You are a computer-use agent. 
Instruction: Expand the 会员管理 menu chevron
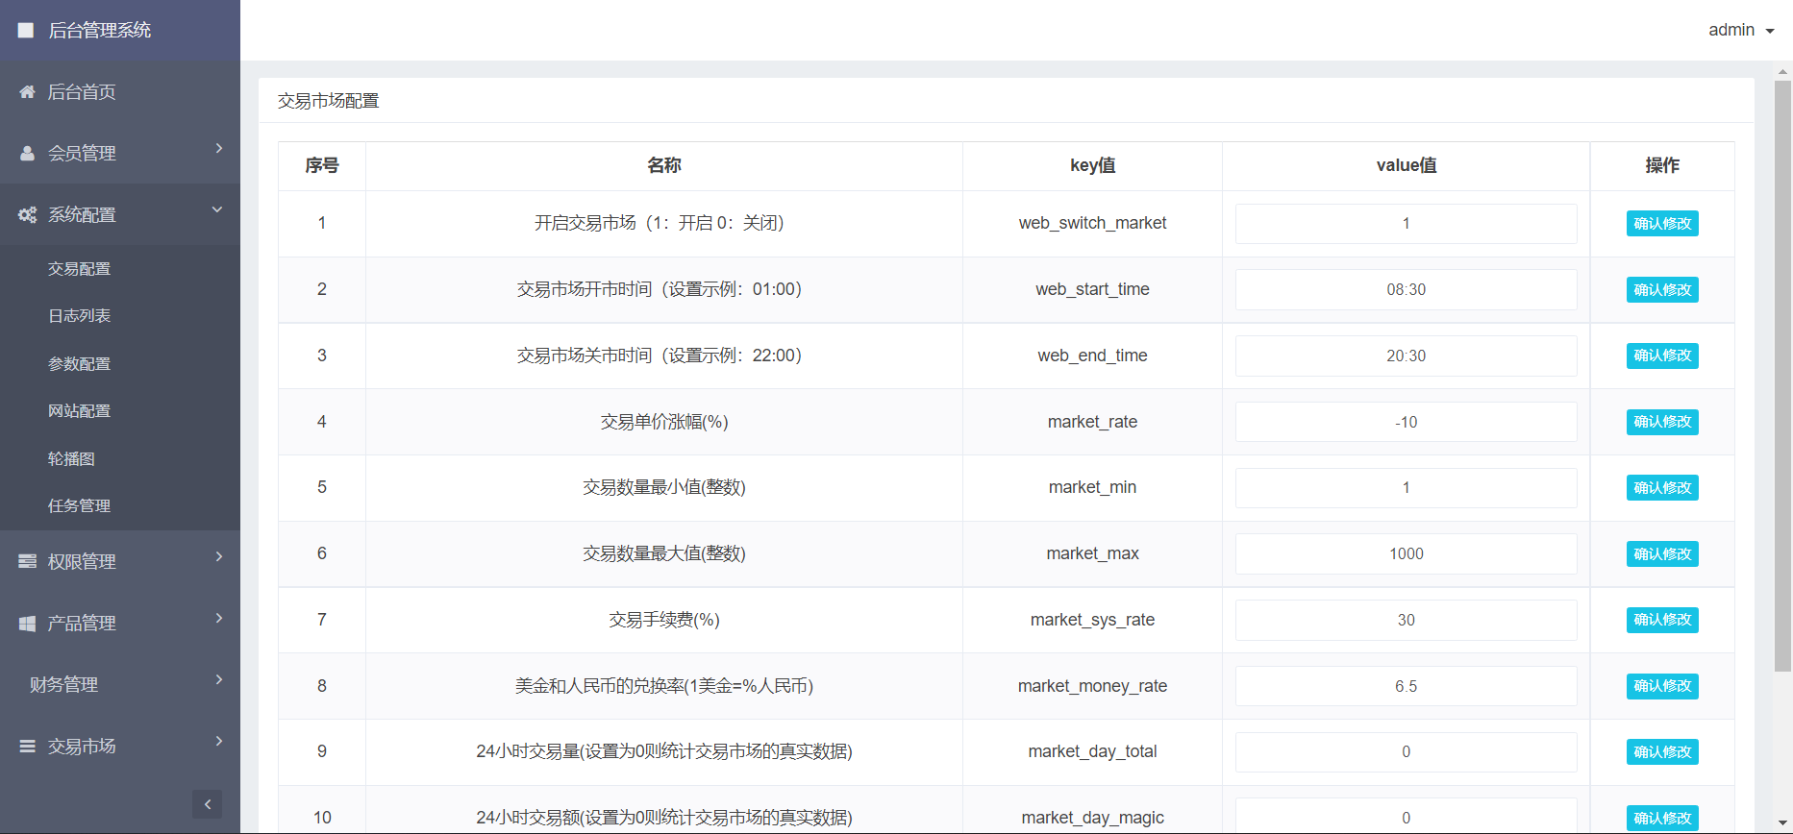[x=219, y=148]
